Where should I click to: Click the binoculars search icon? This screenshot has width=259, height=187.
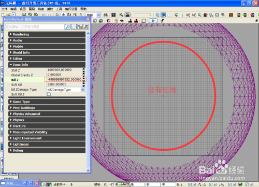coord(106,15)
